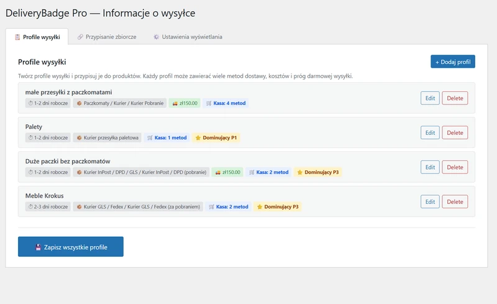Edit the małe przesyłki z paczkomatami profile
This screenshot has height=304, width=497.
pos(430,98)
